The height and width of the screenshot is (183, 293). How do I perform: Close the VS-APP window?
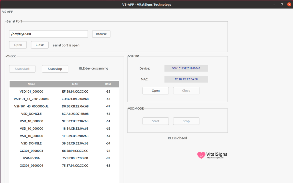coord(289,5)
